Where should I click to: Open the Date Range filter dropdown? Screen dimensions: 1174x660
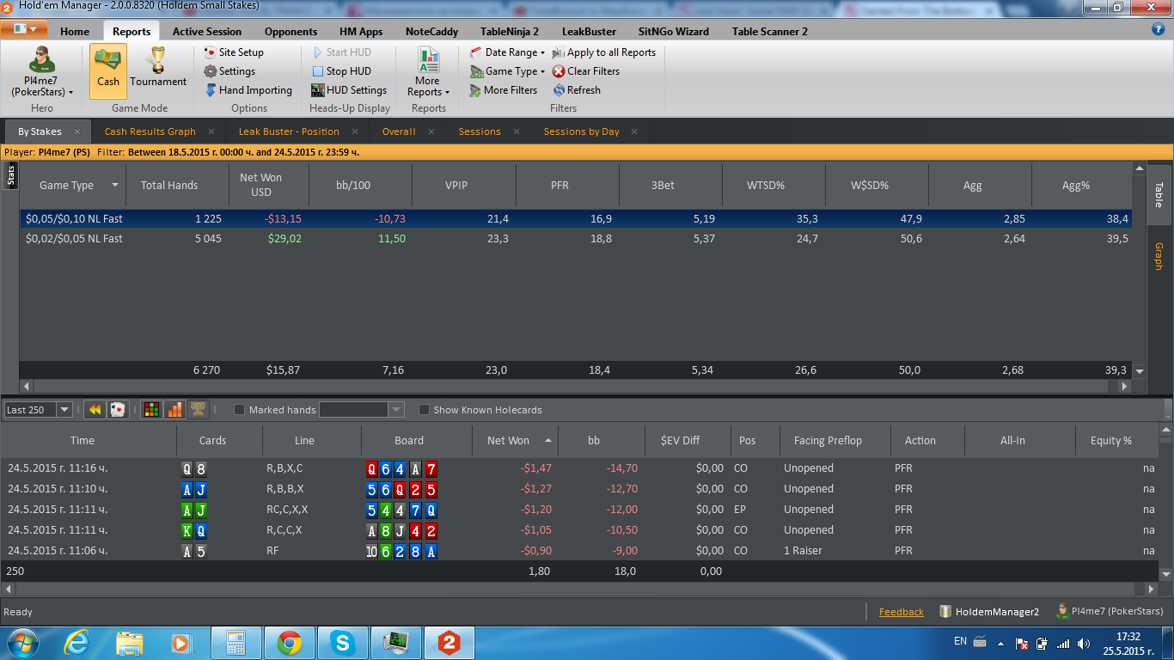coord(508,52)
